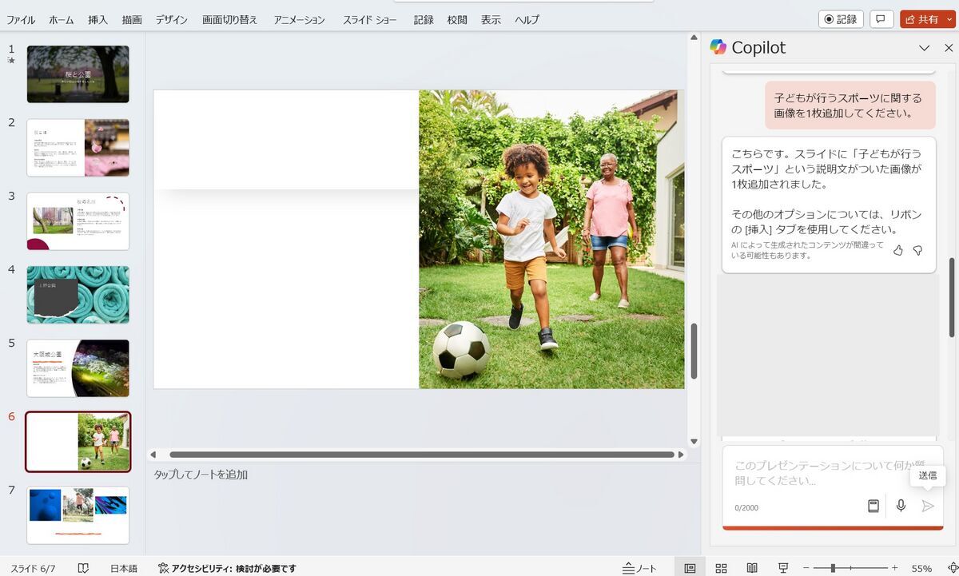The height and width of the screenshot is (576, 959).
Task: Click the animation star under slide 1
Action: coord(11,61)
